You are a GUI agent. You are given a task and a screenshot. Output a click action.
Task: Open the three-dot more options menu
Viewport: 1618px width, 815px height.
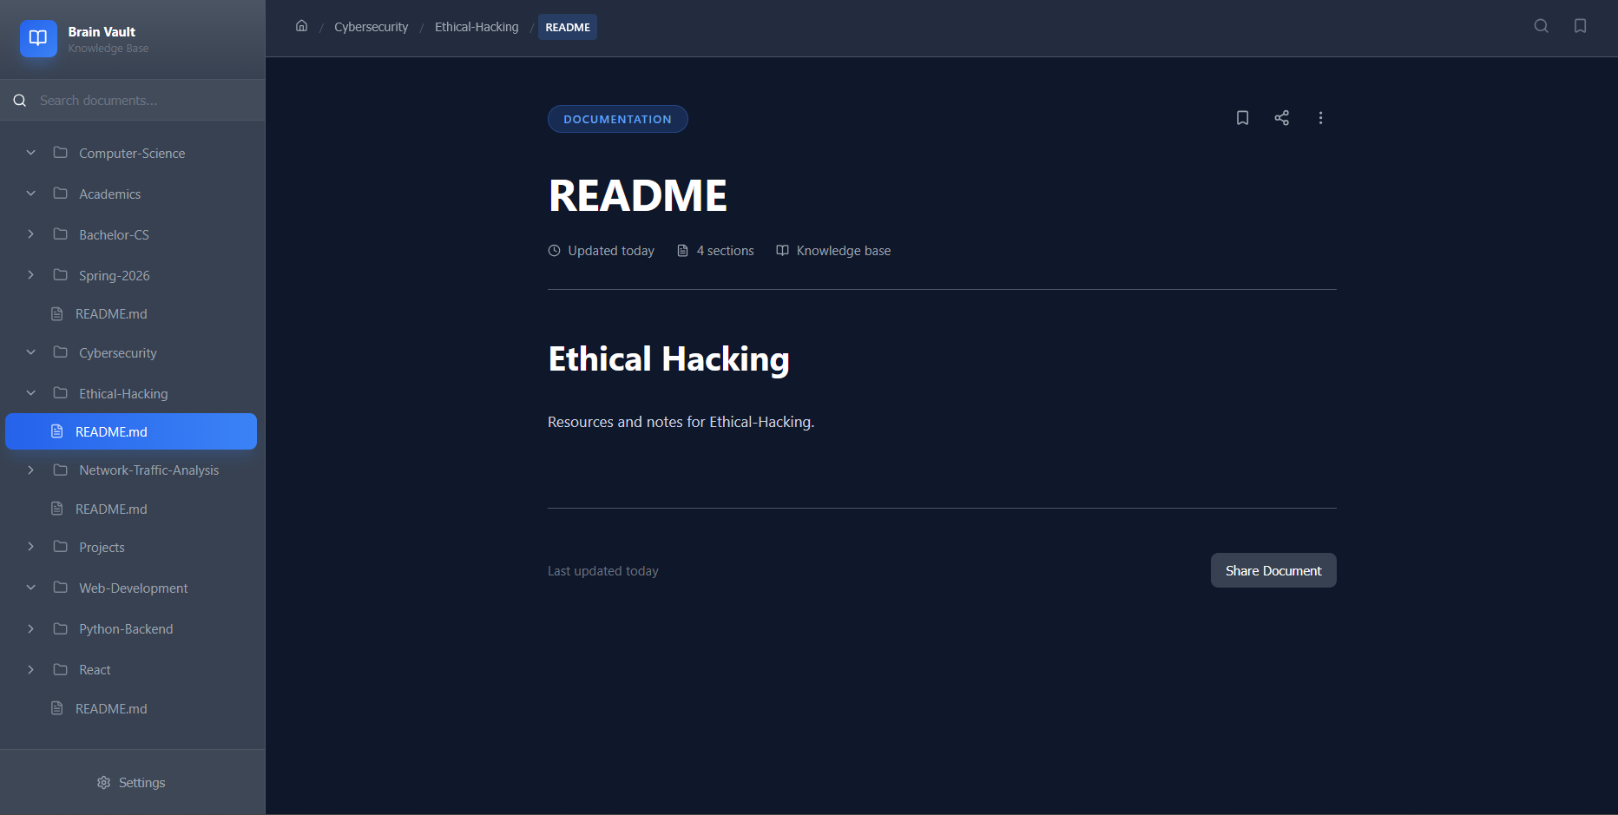[x=1320, y=118]
